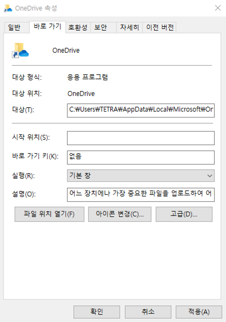Go to the 보안 tab
This screenshot has height=322, width=226.
(x=103, y=27)
